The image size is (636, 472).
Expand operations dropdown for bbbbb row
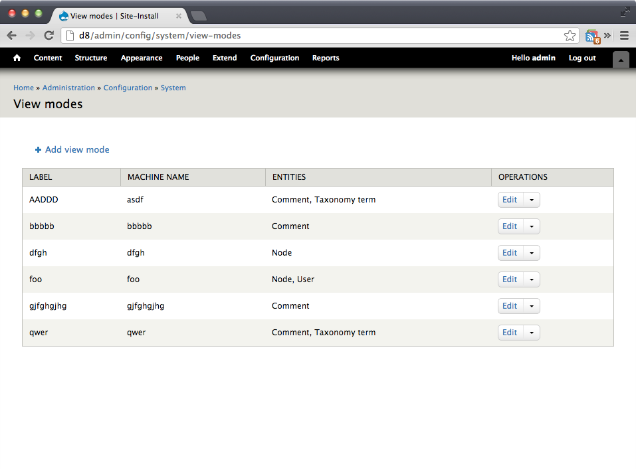(x=532, y=226)
